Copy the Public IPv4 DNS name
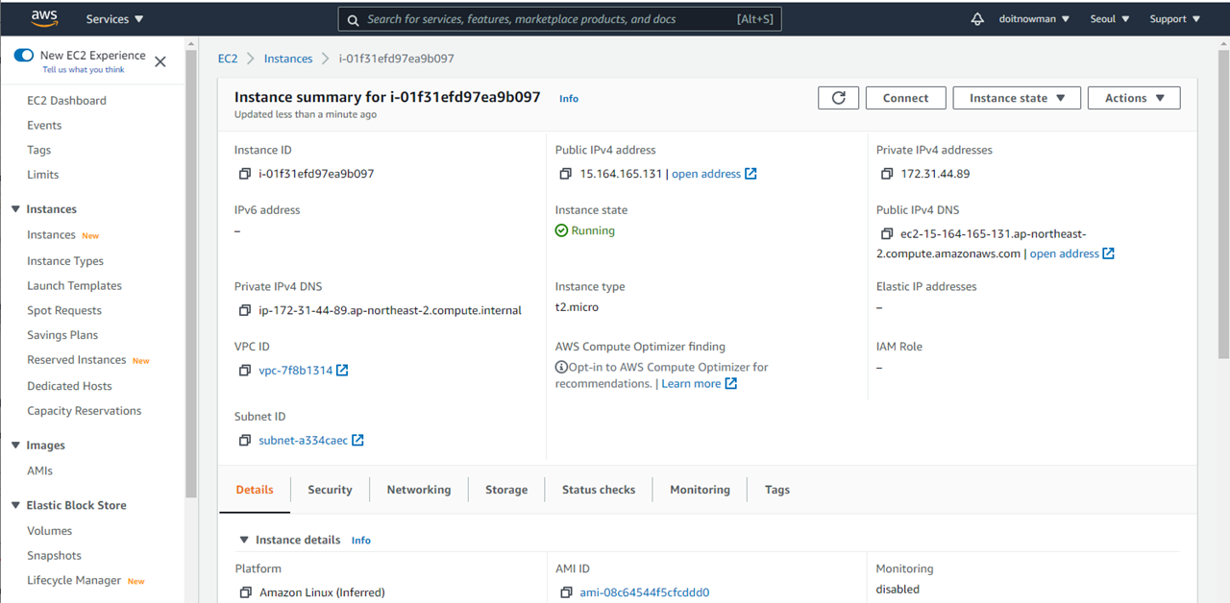 click(x=886, y=233)
